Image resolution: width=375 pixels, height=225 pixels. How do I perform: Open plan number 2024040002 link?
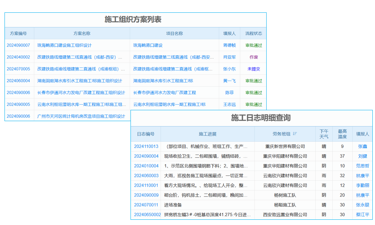click(18, 57)
